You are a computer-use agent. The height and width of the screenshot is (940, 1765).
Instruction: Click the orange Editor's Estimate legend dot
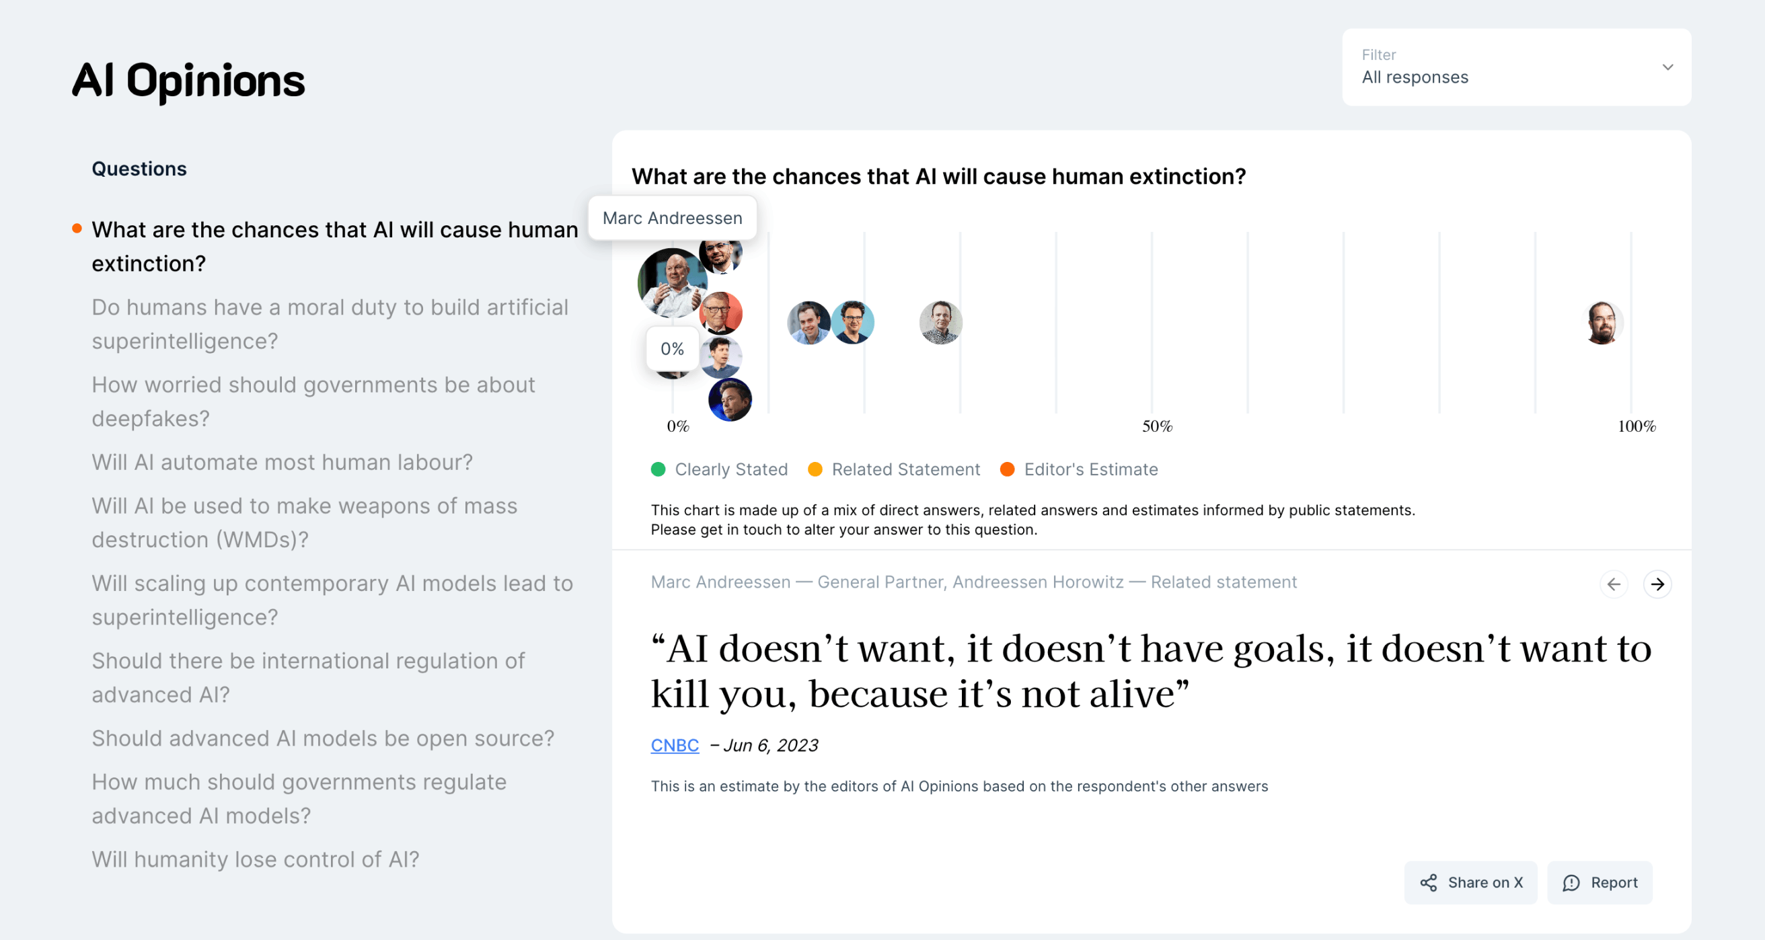(x=1006, y=469)
